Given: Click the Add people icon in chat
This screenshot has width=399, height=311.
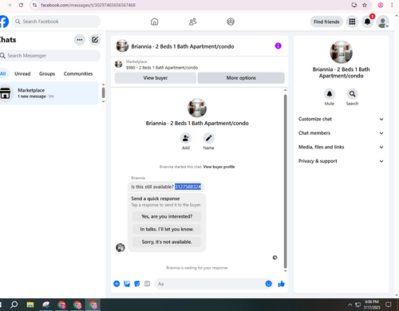Looking at the screenshot, I should tap(186, 138).
